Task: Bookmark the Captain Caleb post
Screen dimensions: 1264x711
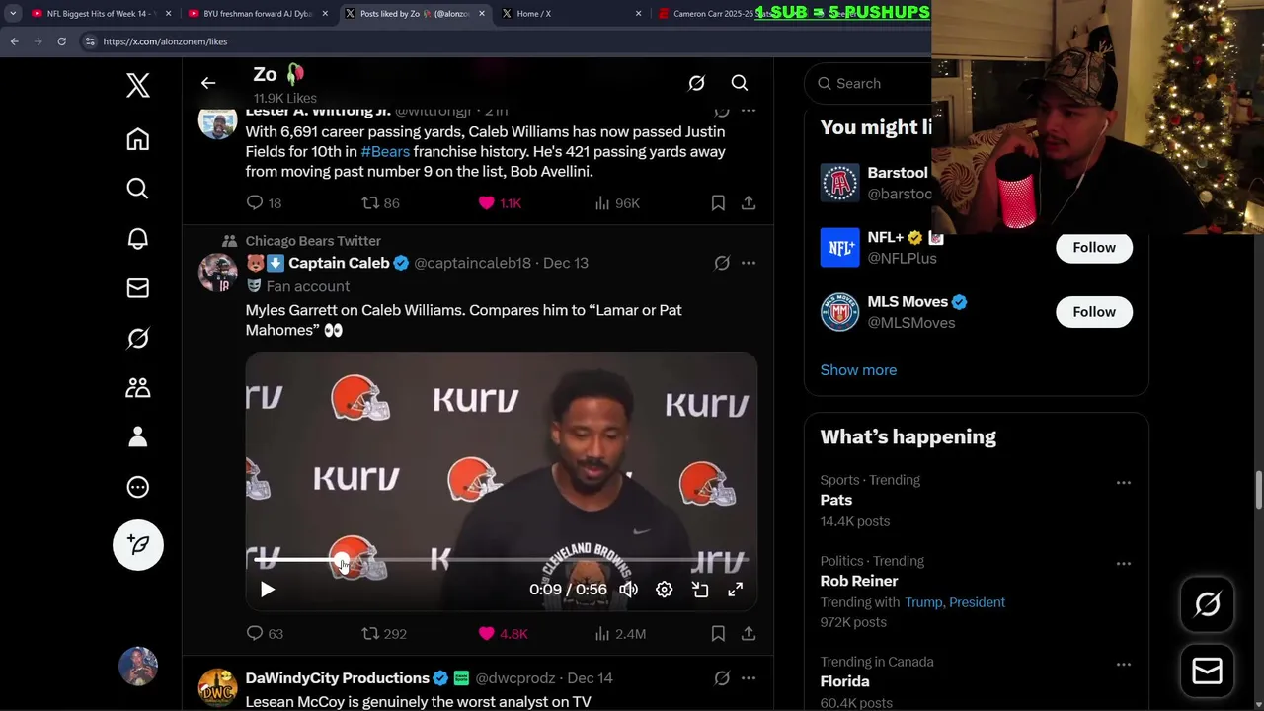Action: point(718,633)
